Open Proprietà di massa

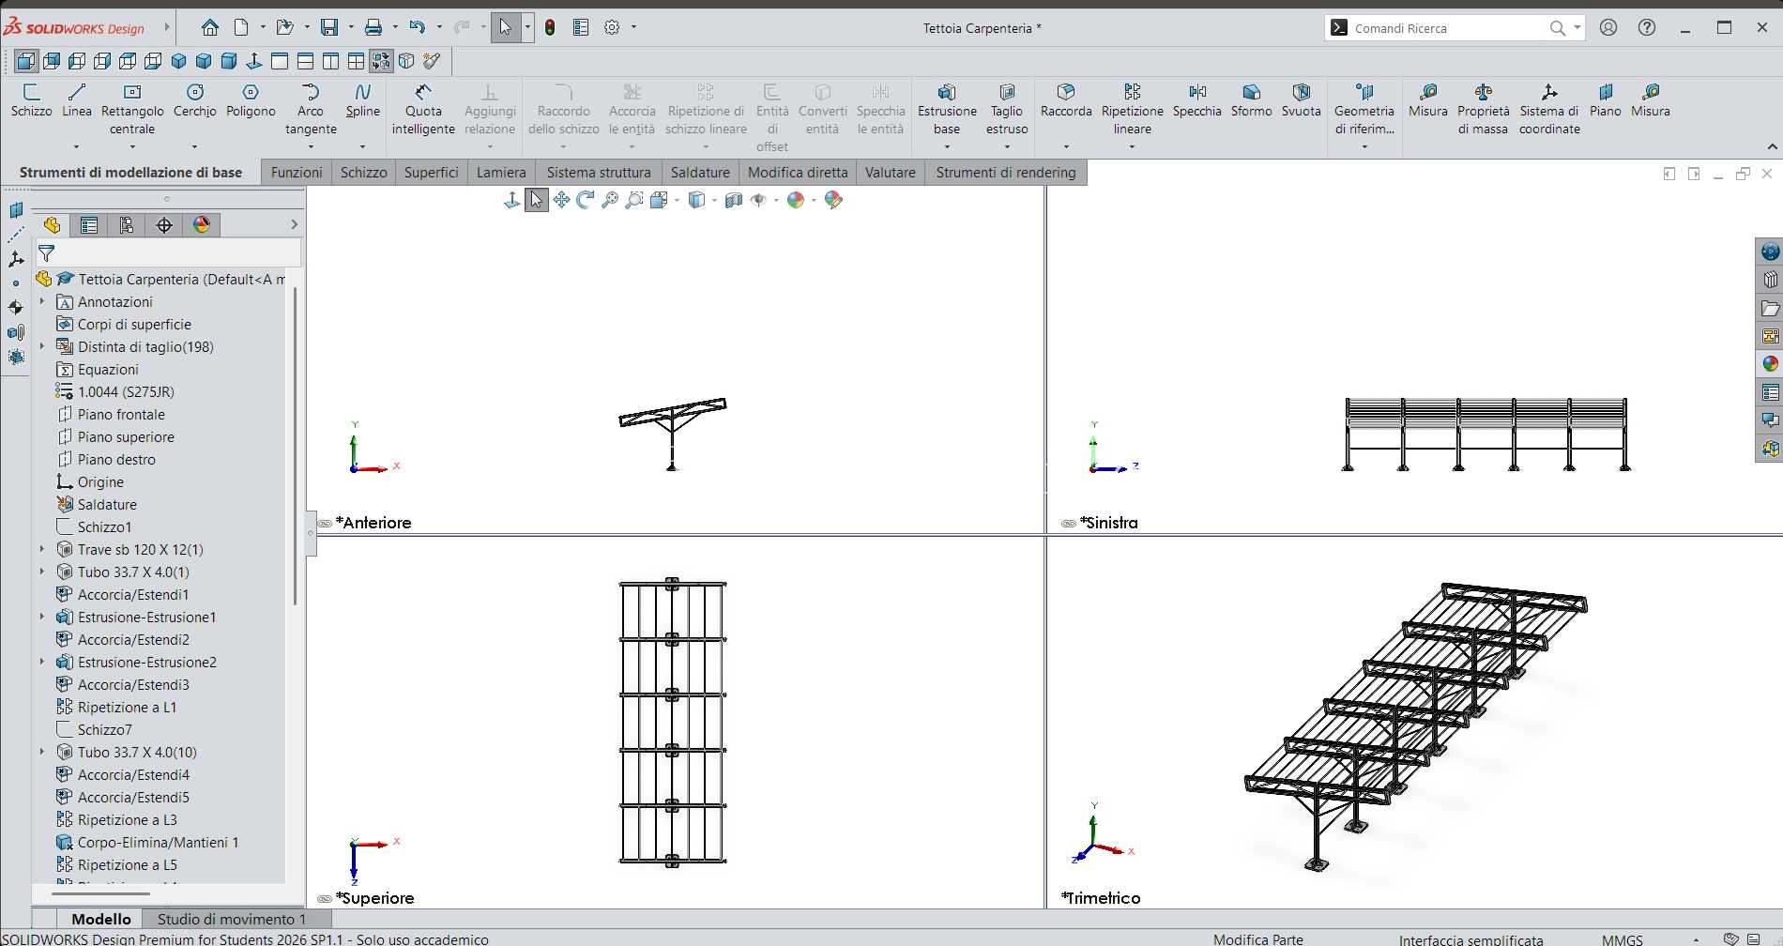point(1484,109)
